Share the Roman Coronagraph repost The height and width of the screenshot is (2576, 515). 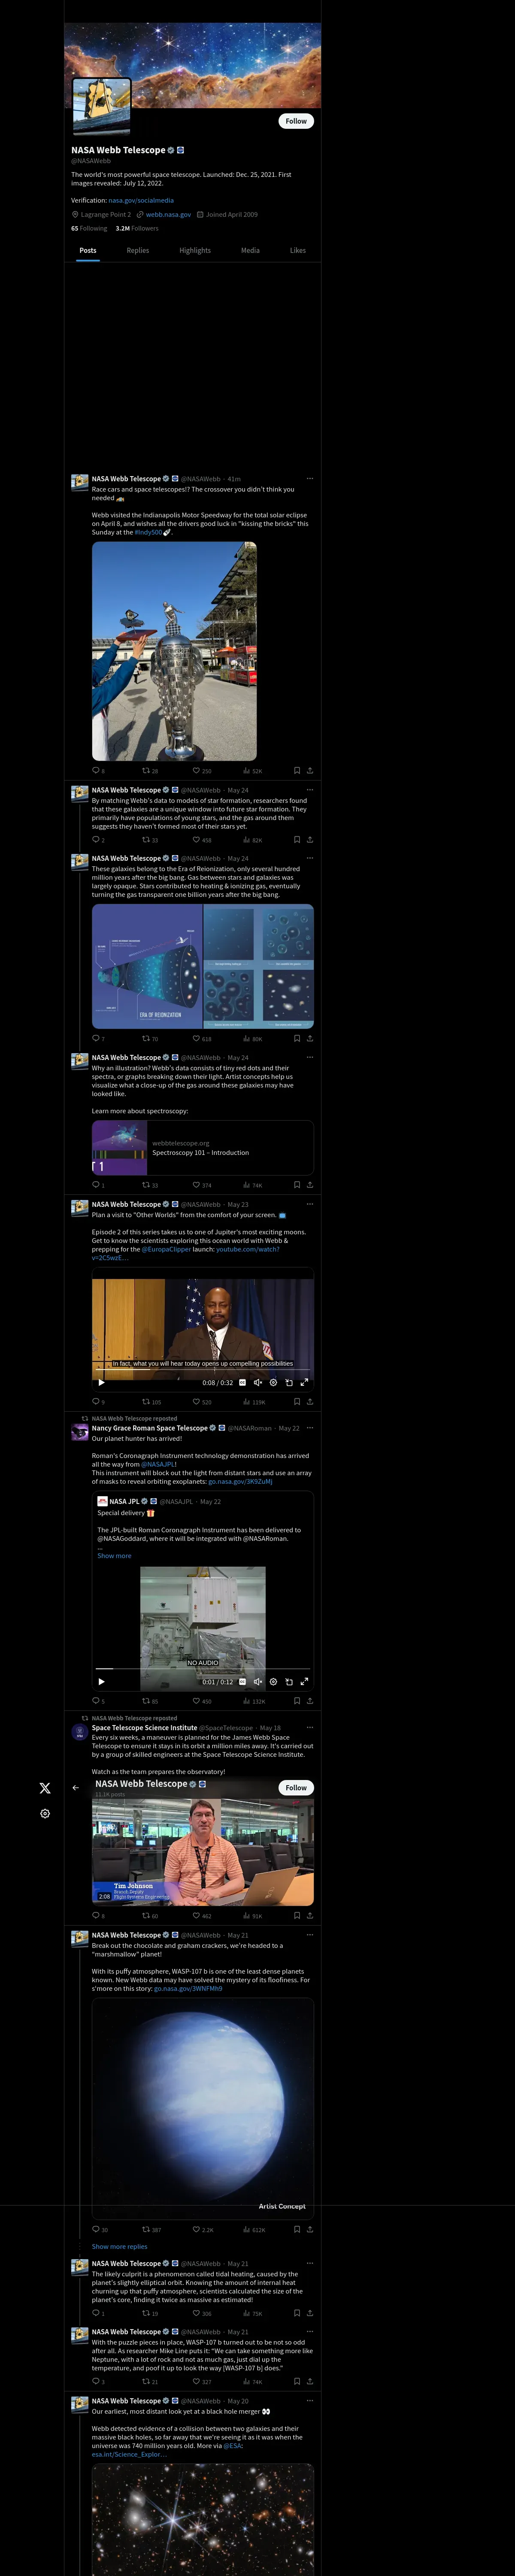pos(310,1700)
